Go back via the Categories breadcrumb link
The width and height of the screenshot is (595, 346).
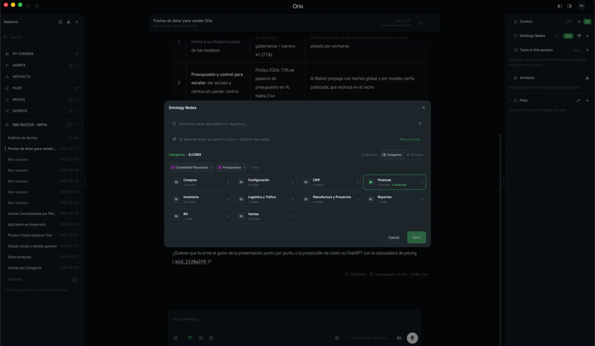(x=177, y=155)
